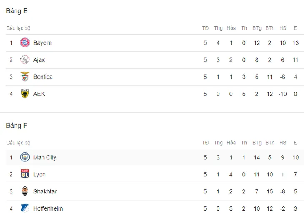This screenshot has width=304, height=223.
Task: Open the Bayern team name link
Action: pos(42,43)
